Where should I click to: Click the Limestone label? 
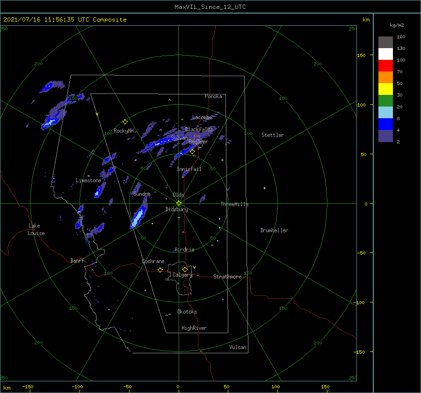(x=88, y=180)
